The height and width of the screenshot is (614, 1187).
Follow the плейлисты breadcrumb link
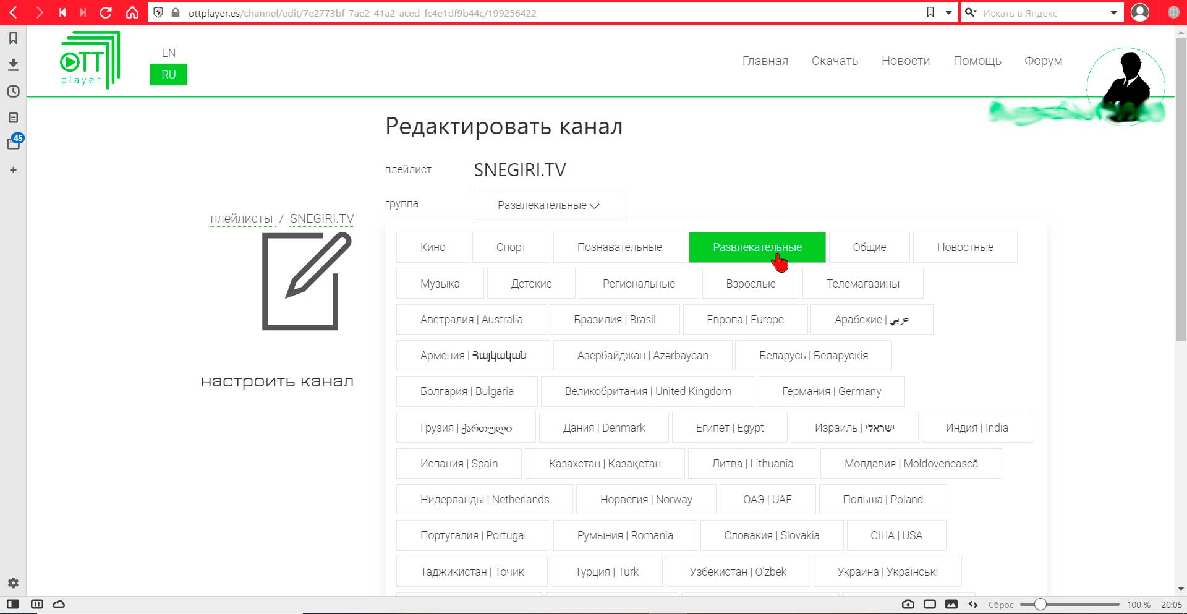click(x=241, y=218)
